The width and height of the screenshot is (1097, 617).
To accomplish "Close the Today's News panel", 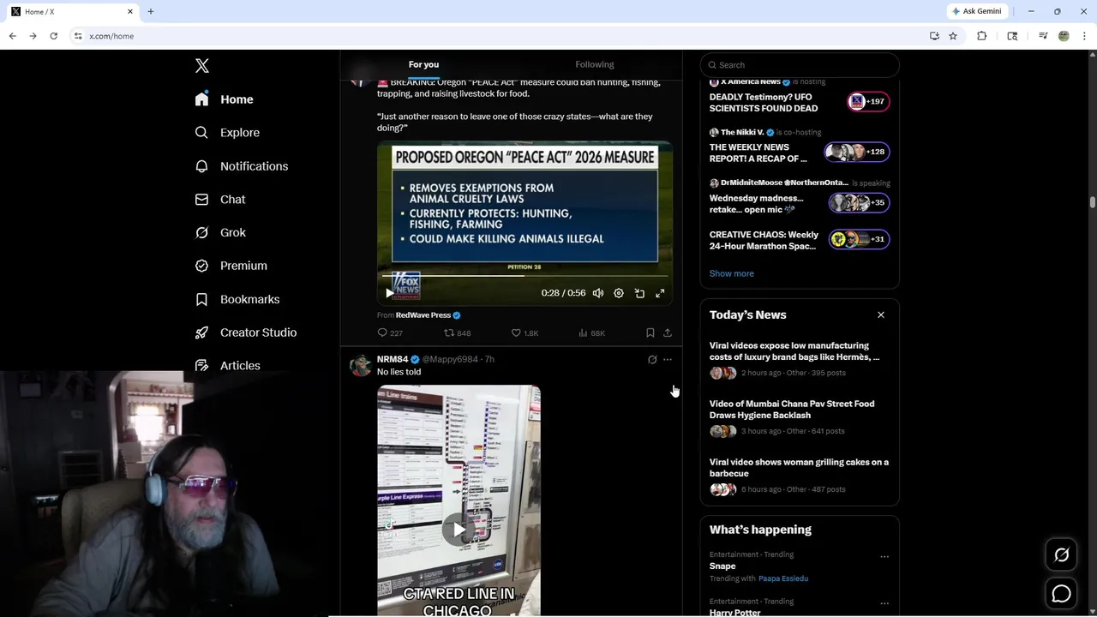I will 881,315.
